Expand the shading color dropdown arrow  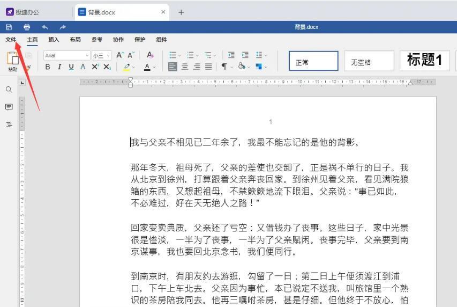coord(249,67)
